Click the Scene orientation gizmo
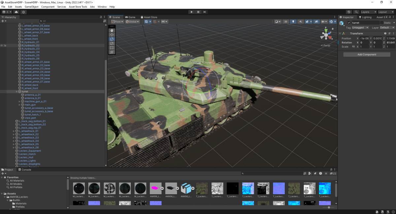The image size is (396, 214). pos(326,34)
